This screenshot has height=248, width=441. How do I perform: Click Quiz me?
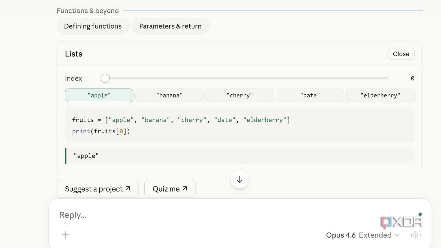pyautogui.click(x=170, y=189)
